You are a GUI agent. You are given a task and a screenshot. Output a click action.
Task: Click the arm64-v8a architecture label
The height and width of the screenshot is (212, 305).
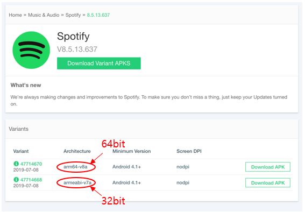pos(75,167)
